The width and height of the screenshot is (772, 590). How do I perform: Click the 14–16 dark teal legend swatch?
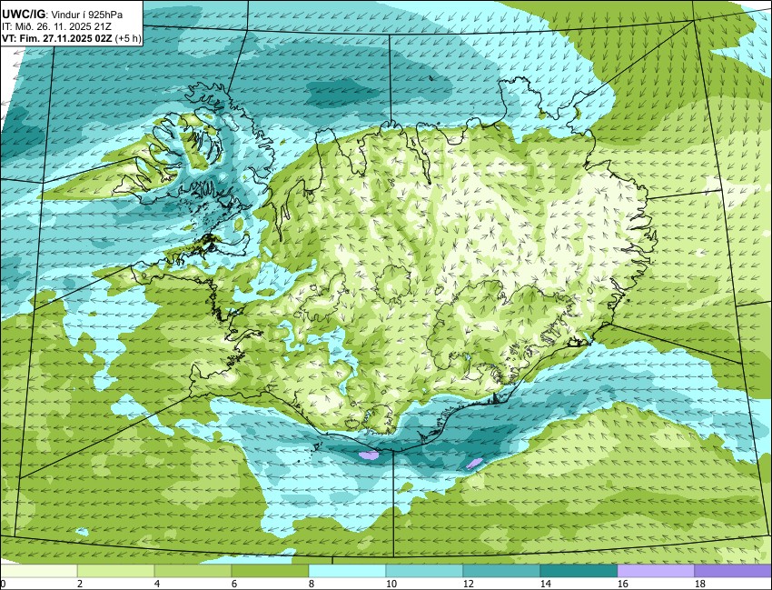(579, 571)
